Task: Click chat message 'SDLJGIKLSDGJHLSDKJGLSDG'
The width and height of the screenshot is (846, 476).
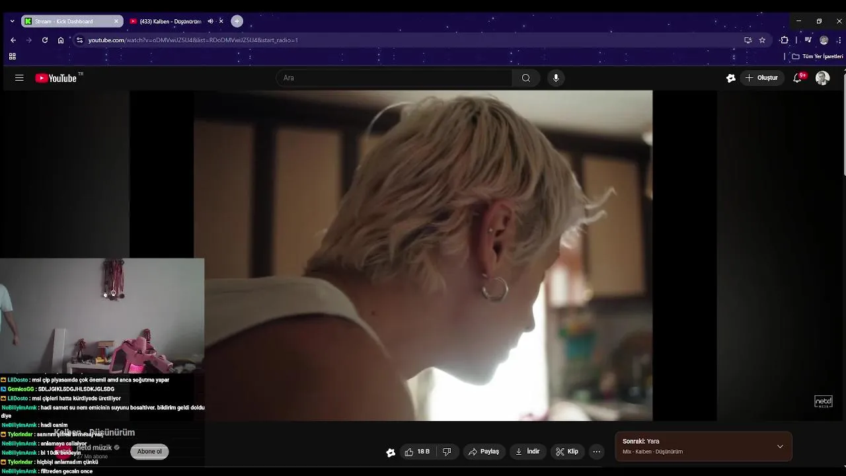Action: coord(76,389)
